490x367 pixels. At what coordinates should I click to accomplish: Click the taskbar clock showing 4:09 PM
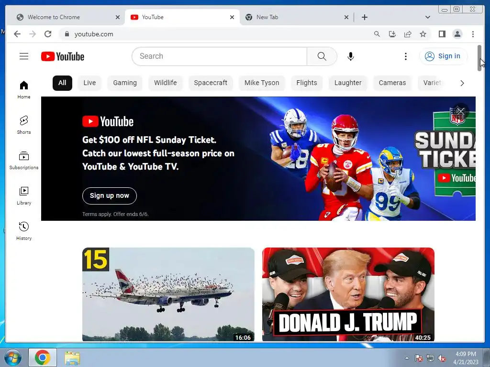point(466,358)
